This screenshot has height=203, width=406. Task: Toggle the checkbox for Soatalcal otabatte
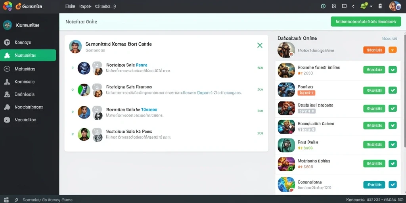393,109
